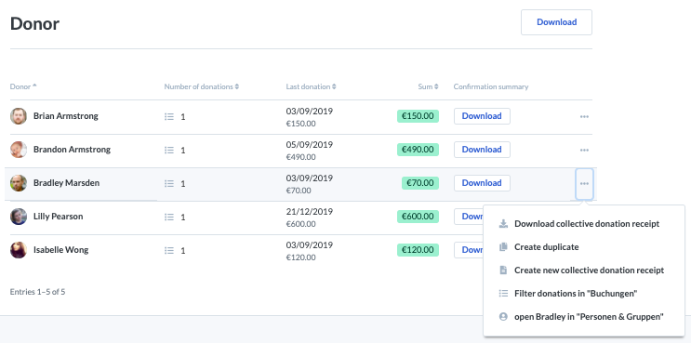
Task: Click the donations list icon for Lilly Pearson
Action: tap(169, 217)
